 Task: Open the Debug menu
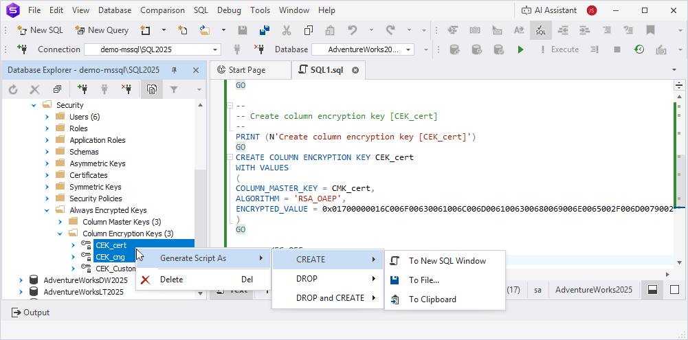click(x=229, y=10)
